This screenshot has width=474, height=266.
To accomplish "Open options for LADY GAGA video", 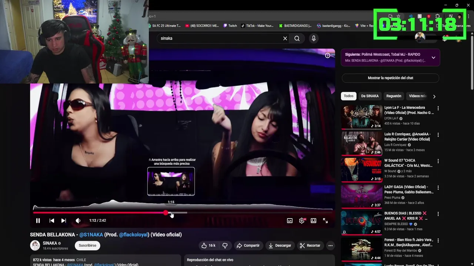I will (438, 188).
